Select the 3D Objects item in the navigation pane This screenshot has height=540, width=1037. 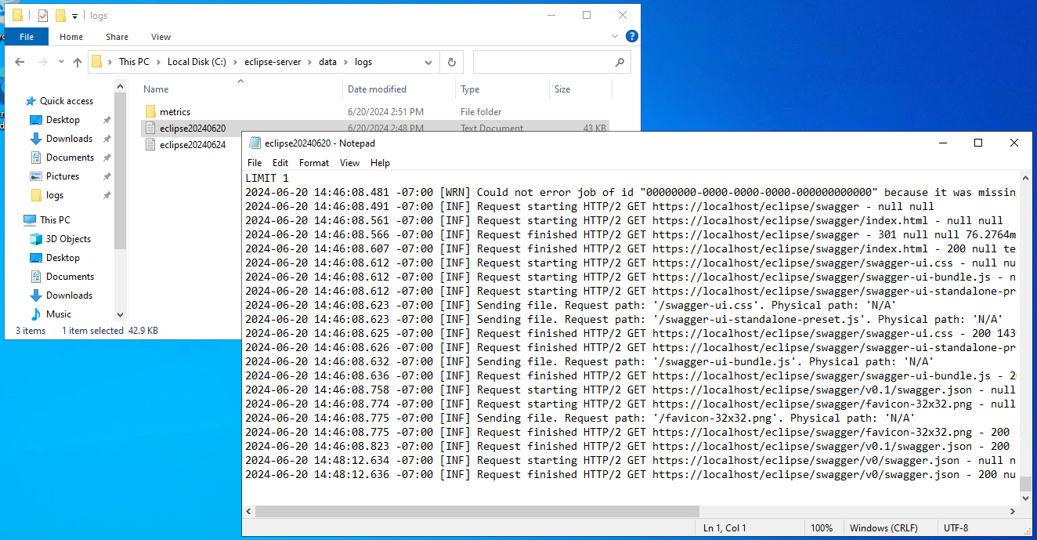(x=67, y=239)
